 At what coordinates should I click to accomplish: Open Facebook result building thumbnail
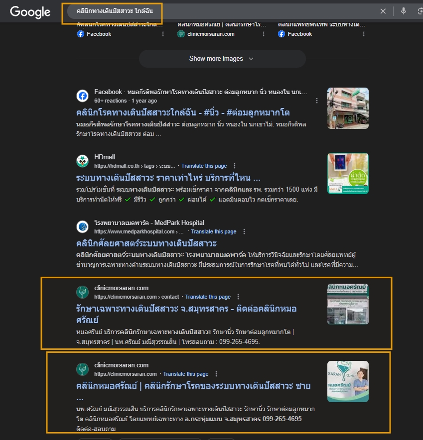348,108
